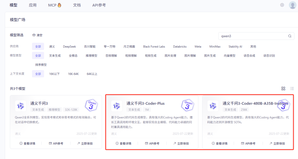Filter context length 64K以上
Screen dimensions: 298x159
[92, 74]
